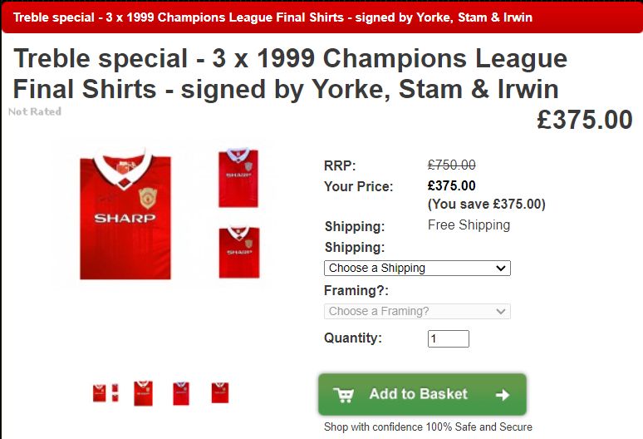643x439 pixels.
Task: Click the large signed SHARP shirt image
Action: pos(125,215)
